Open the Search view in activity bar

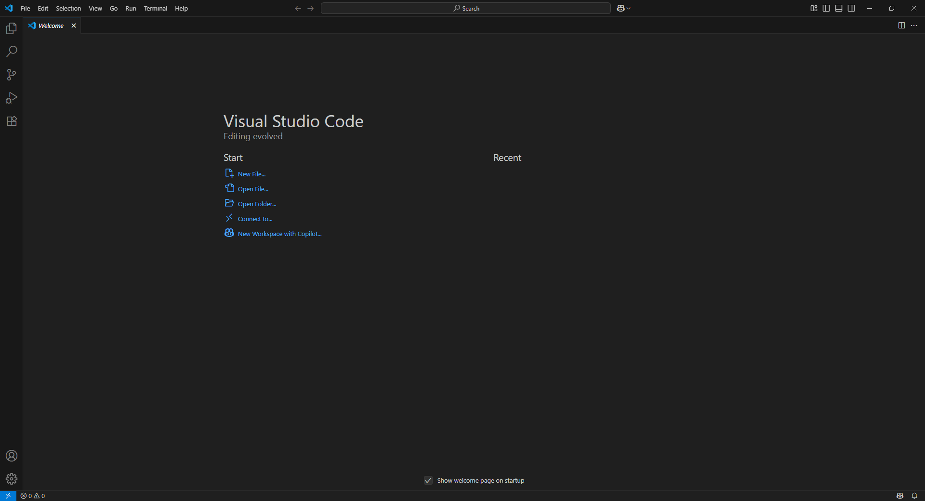click(12, 52)
